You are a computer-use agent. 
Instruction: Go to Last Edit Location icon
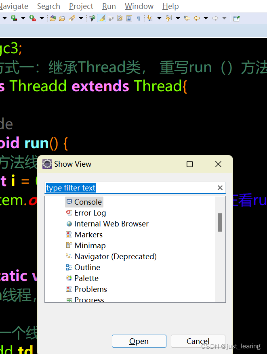(x=187, y=18)
